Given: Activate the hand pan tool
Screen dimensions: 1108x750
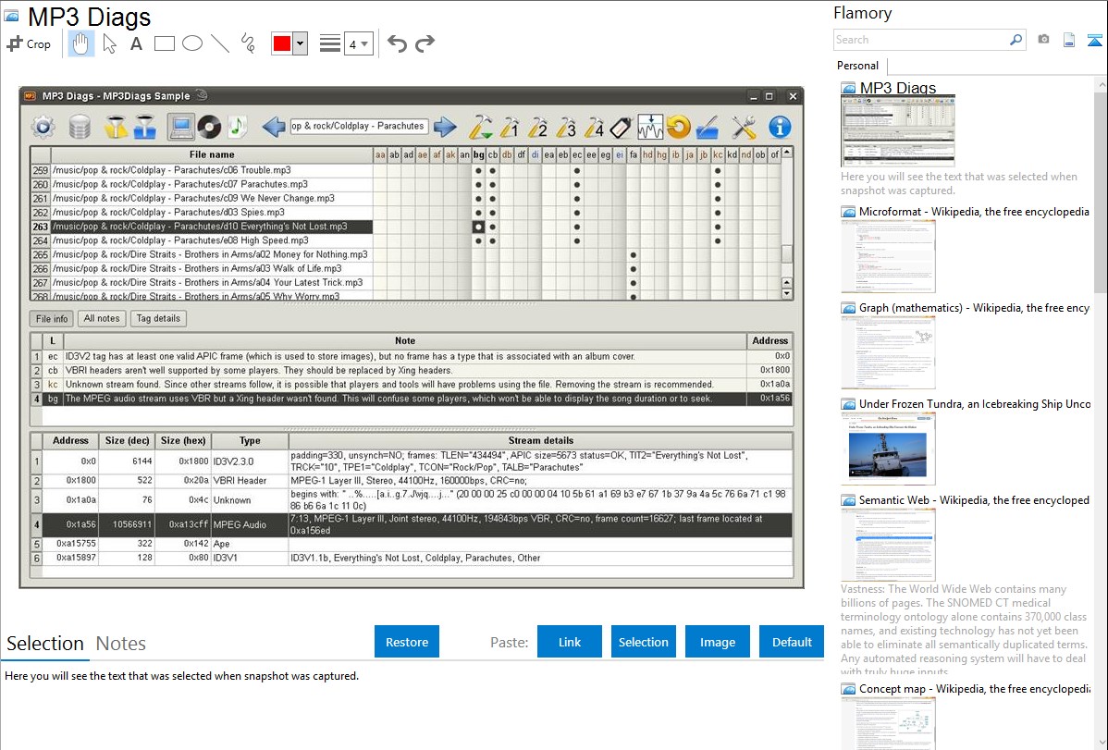Looking at the screenshot, I should (x=80, y=43).
